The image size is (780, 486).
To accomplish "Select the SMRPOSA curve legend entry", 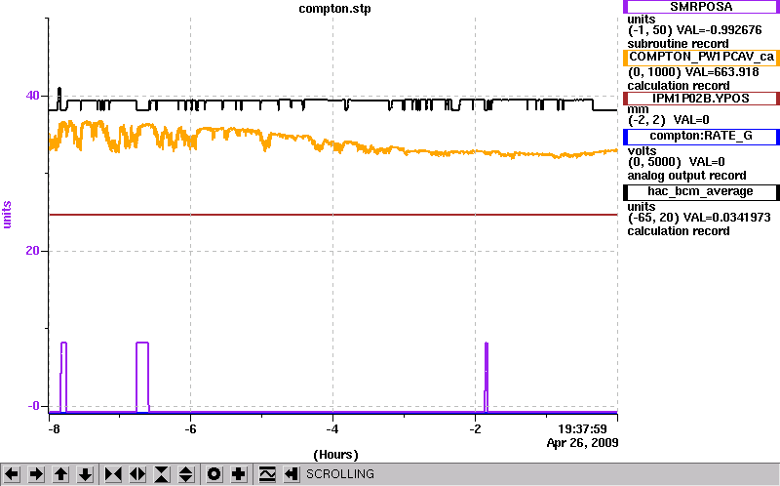I will tap(701, 7).
